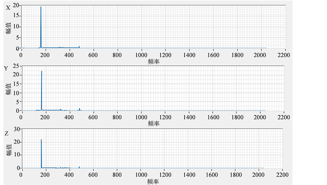Screen dimensions: 327x185
Task: Click the 1000 tick label on Y chart axis
Action: pos(141,117)
